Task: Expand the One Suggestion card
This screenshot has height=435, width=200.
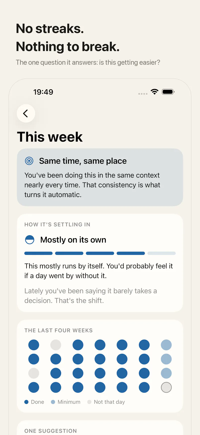Action: (100, 427)
